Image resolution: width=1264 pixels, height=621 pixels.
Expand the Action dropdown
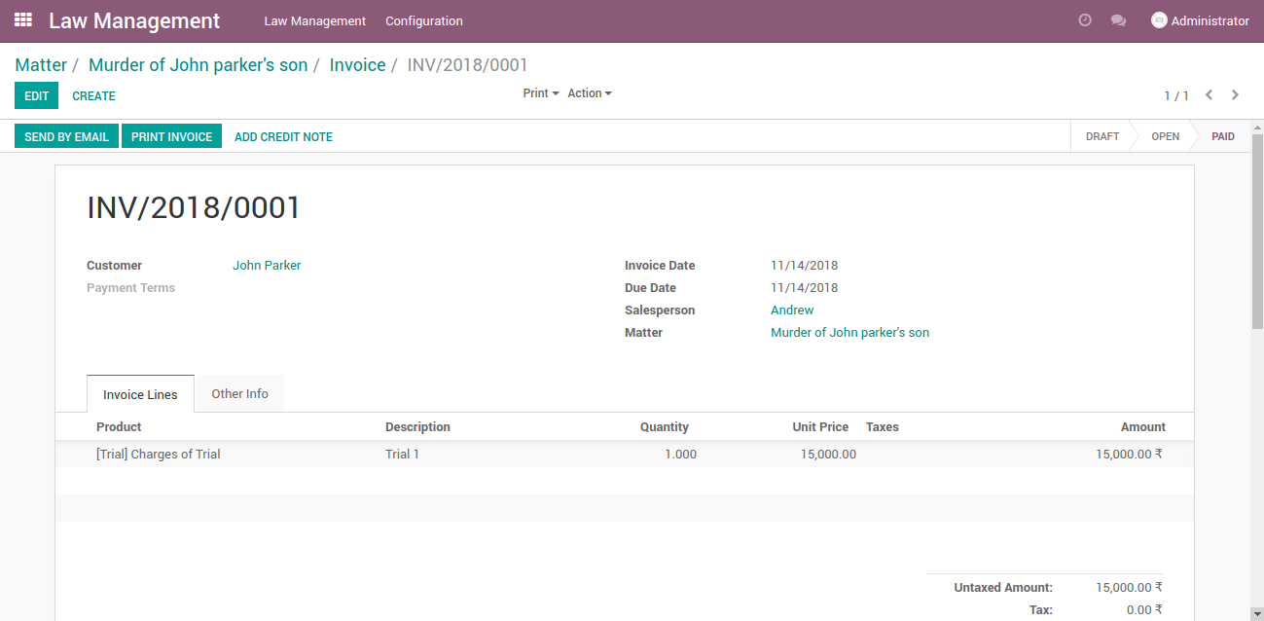click(x=590, y=93)
